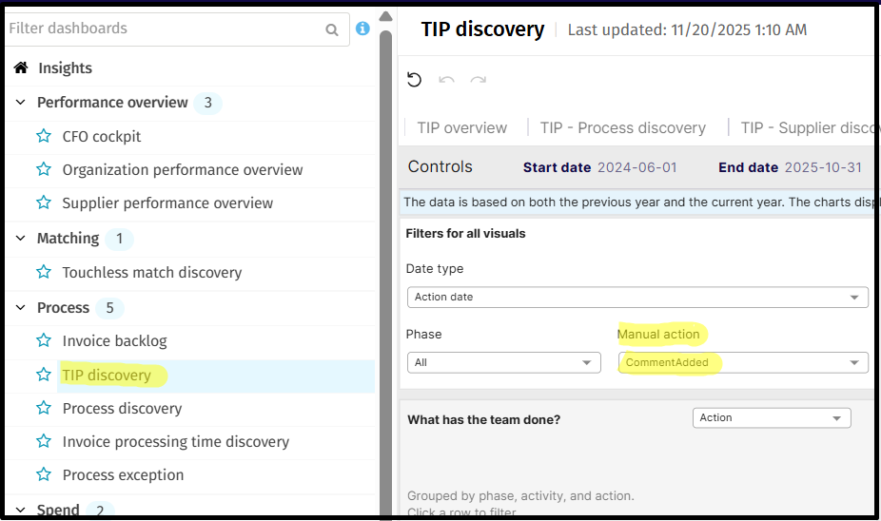Click the Filter dashboards search field
The width and height of the screenshot is (881, 521).
pyautogui.click(x=162, y=29)
